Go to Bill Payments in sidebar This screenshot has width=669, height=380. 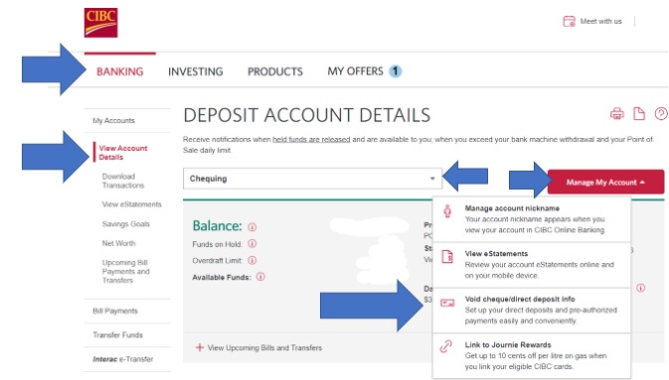tap(115, 311)
